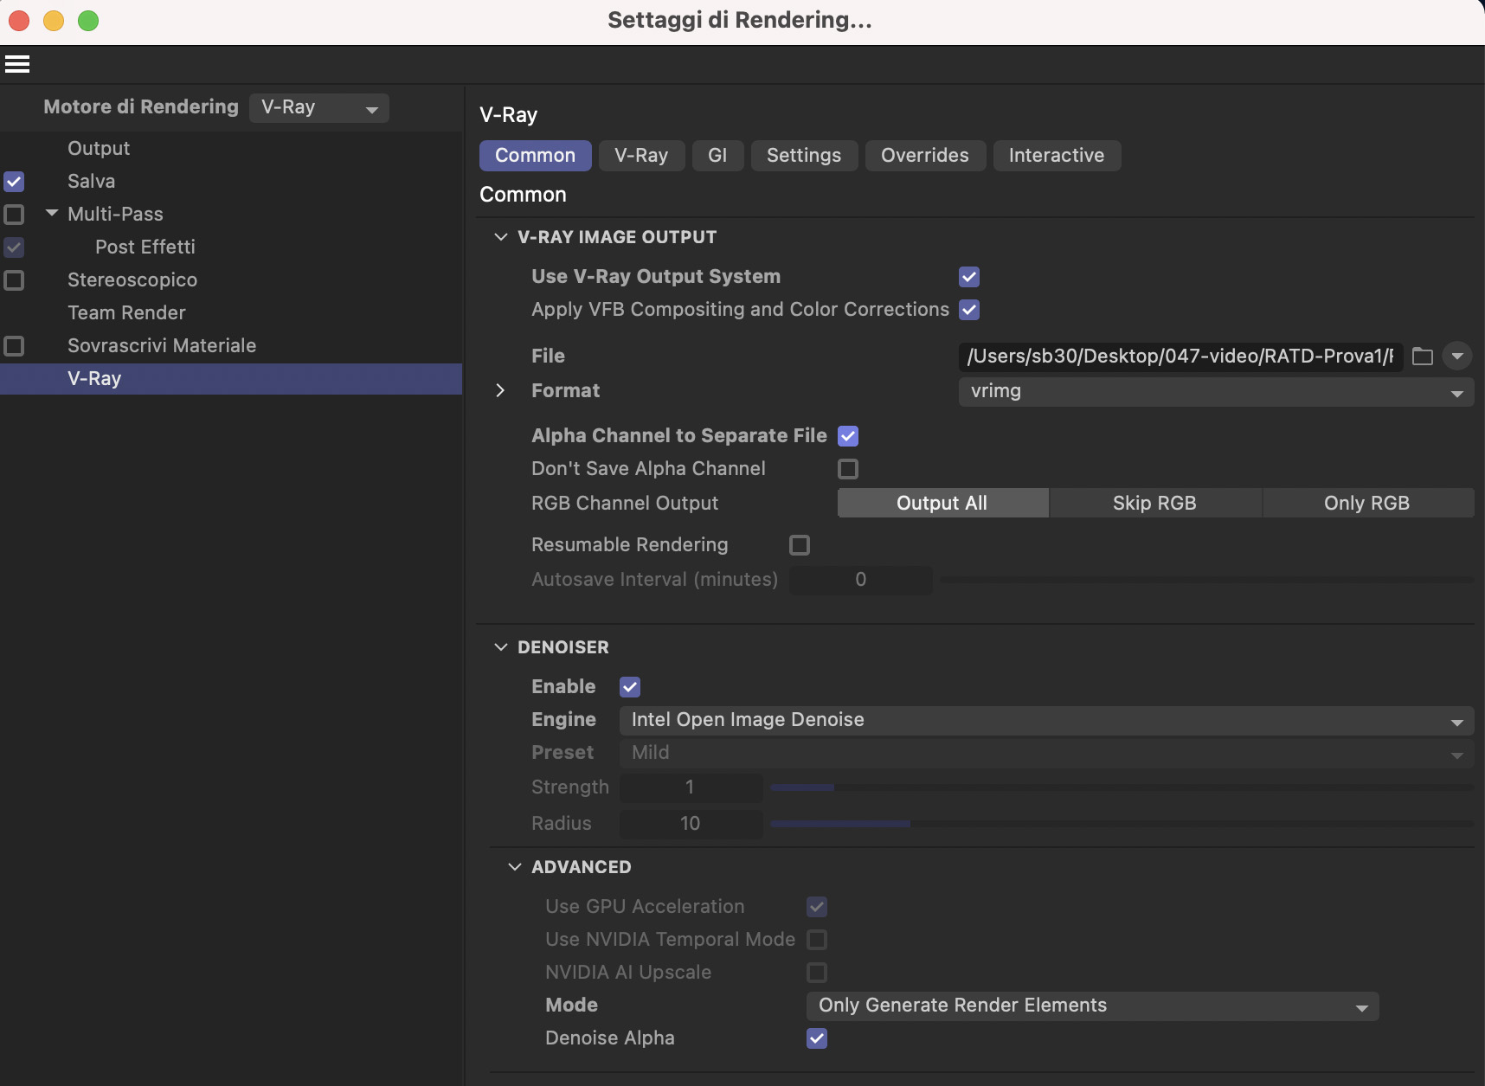Select Skip RGB option

tap(1155, 504)
